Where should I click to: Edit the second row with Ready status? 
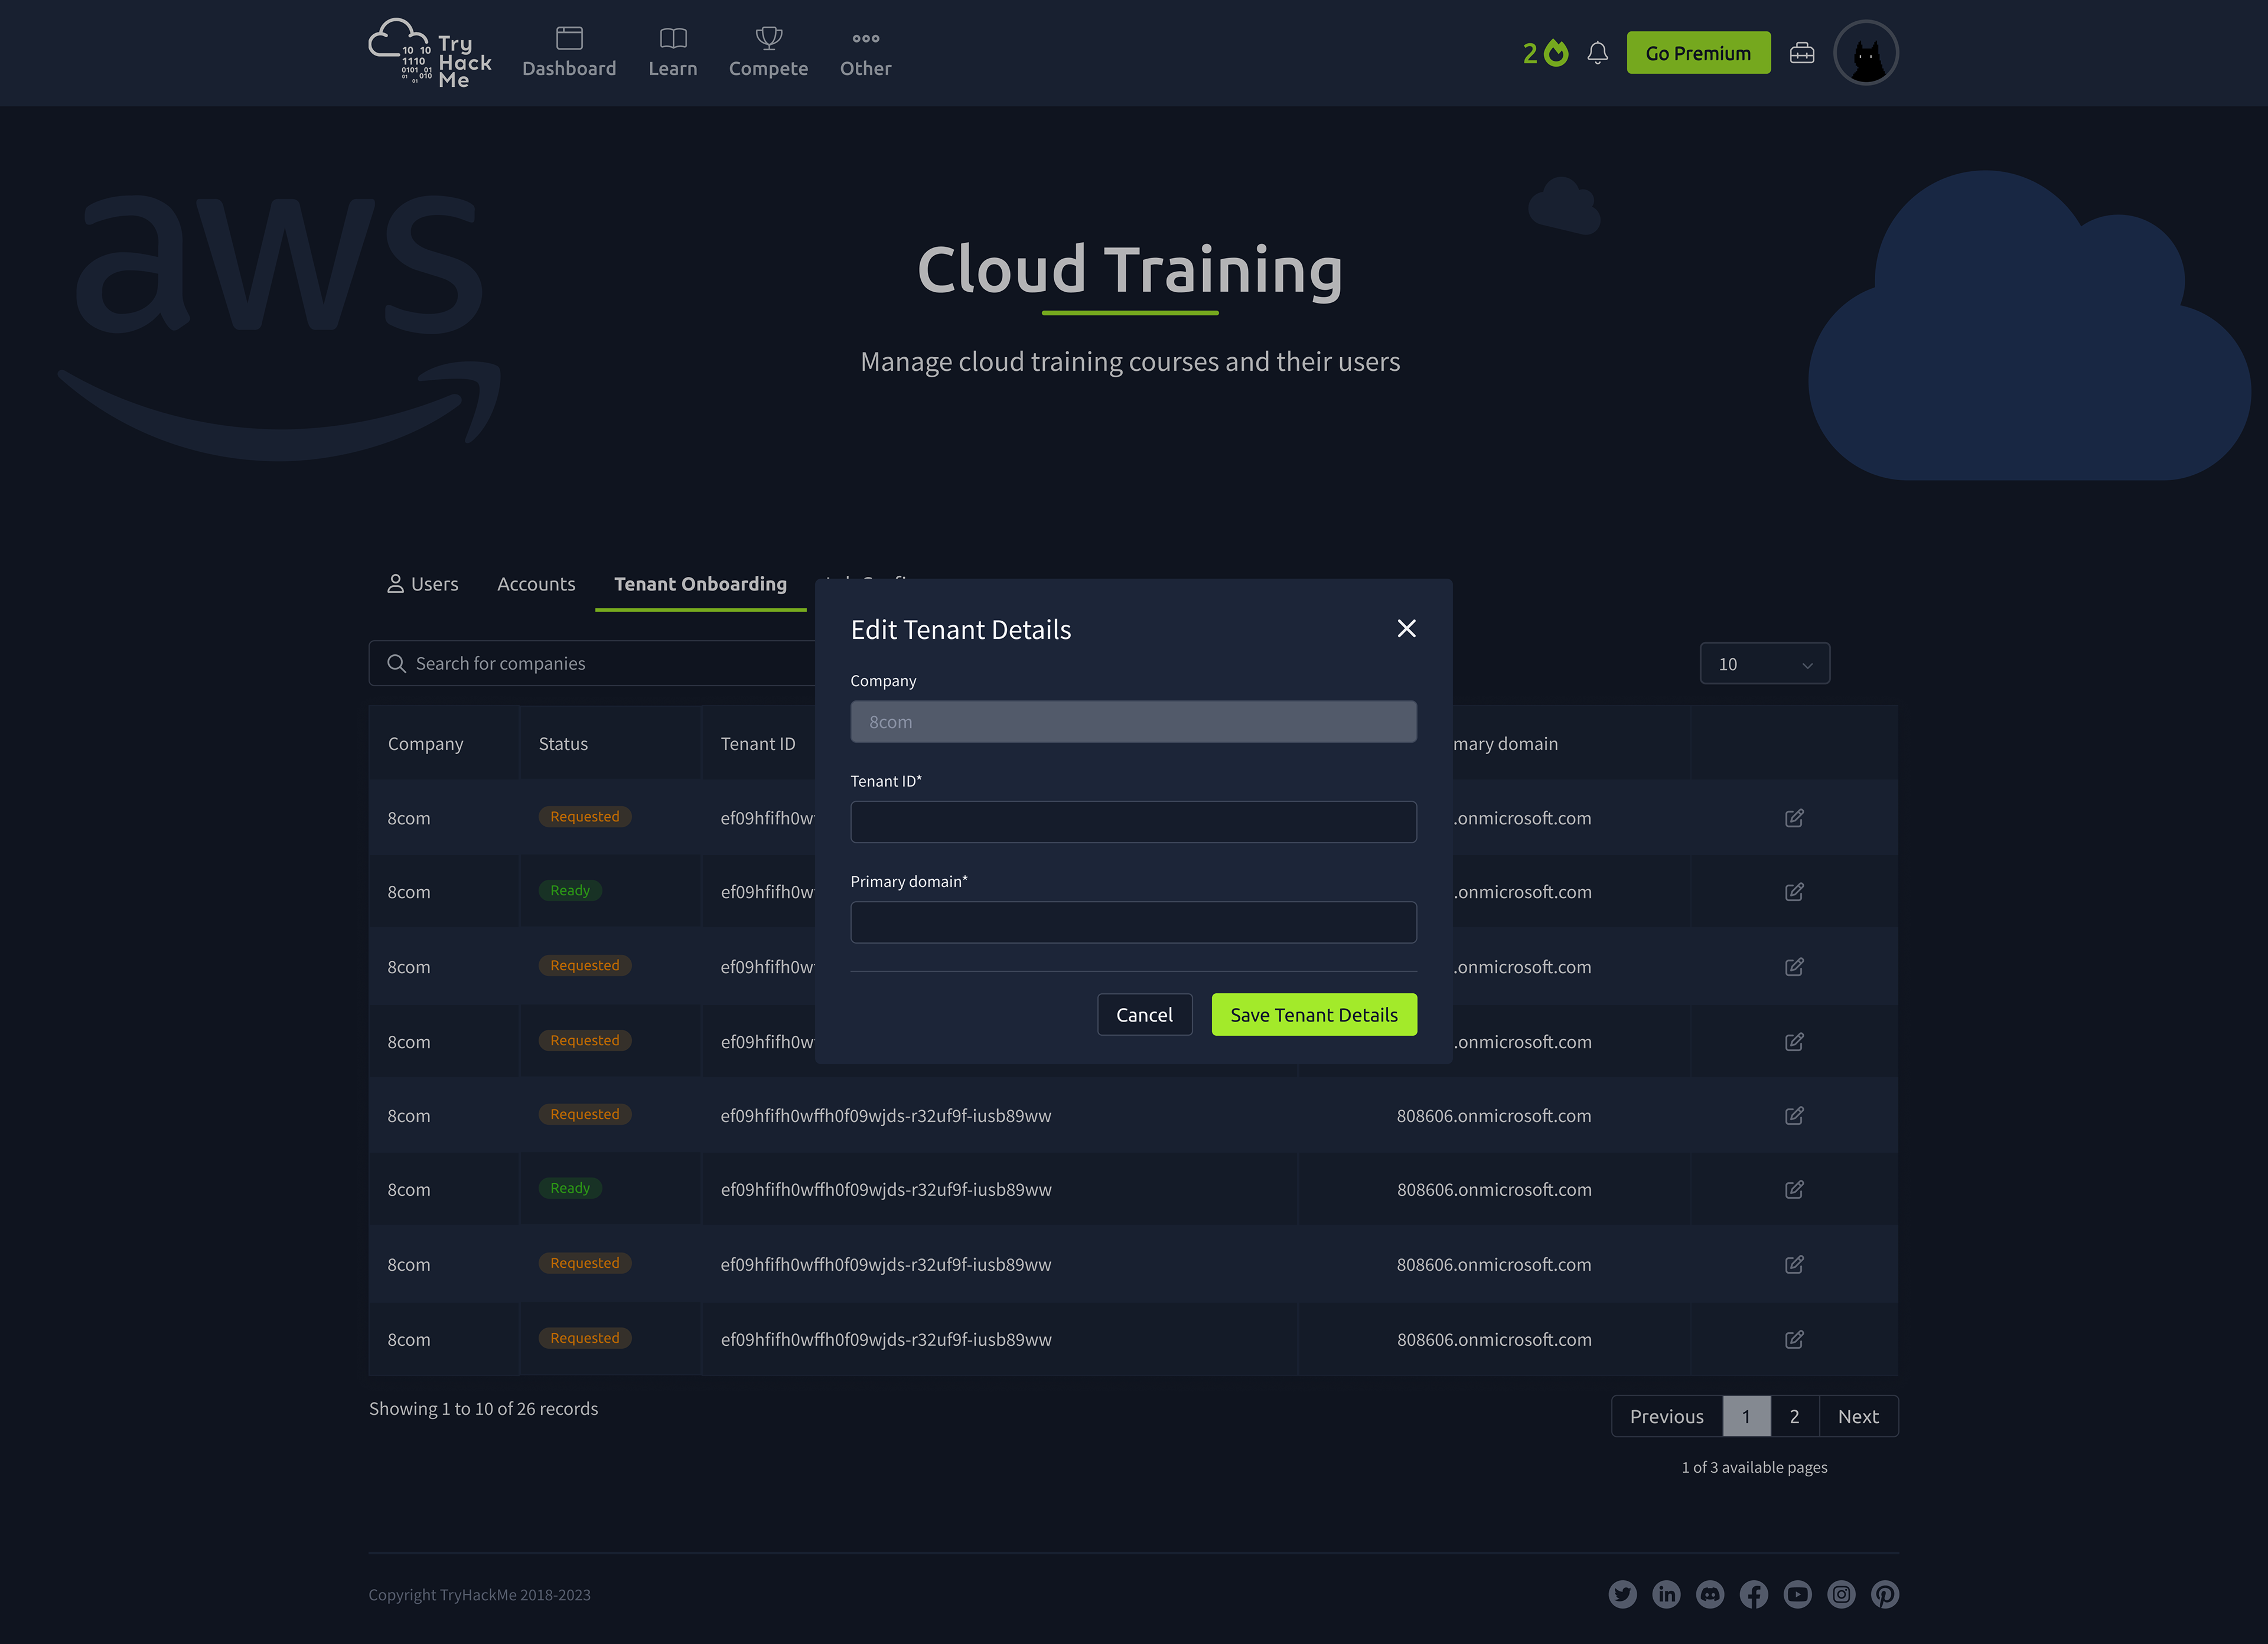1794,892
